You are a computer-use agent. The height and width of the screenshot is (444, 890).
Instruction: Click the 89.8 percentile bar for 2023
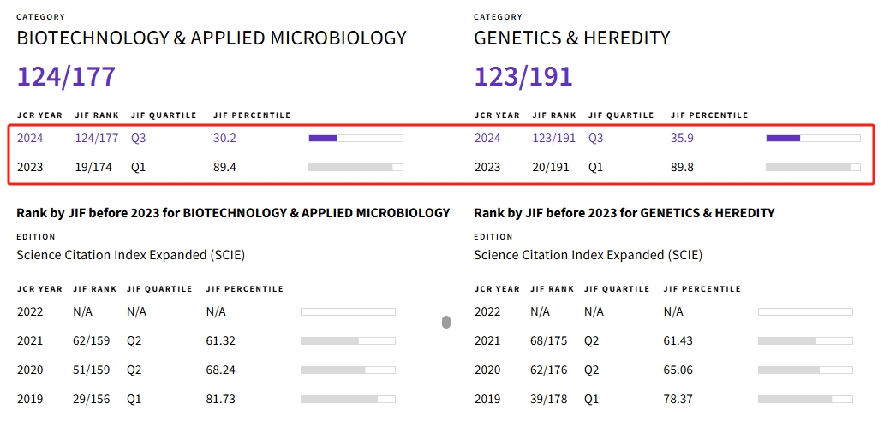point(813,167)
